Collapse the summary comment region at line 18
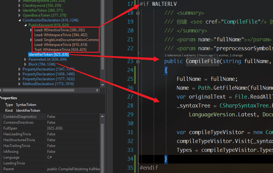Screen dimensions: 273x173 [x=138, y=13]
